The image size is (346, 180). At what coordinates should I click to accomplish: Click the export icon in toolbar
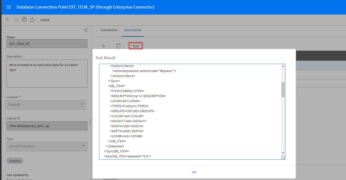pos(32,20)
